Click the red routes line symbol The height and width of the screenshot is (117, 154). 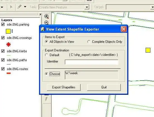coord(9,73)
